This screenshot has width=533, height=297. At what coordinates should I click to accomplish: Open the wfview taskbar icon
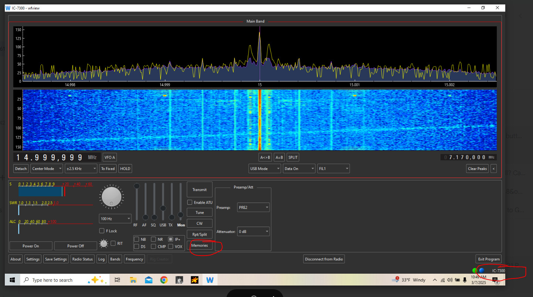210,280
